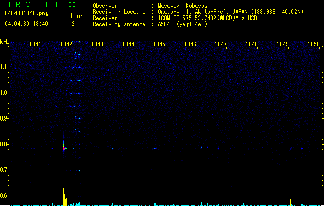The image size is (325, 206).
Task: Click the bright meteor echo near 0.8 kHz
Action: 65,148
